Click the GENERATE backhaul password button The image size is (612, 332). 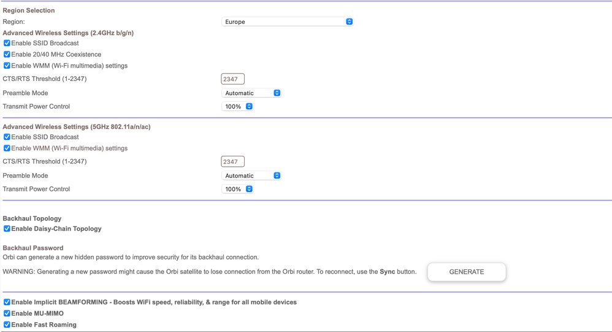click(x=467, y=272)
